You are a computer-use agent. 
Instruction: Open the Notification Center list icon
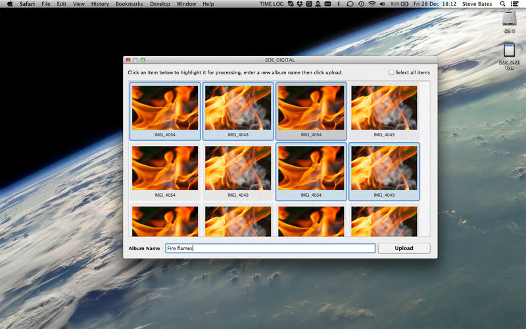(514, 4)
